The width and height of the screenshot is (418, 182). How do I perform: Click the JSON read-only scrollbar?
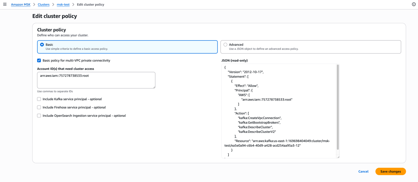(x=338, y=107)
